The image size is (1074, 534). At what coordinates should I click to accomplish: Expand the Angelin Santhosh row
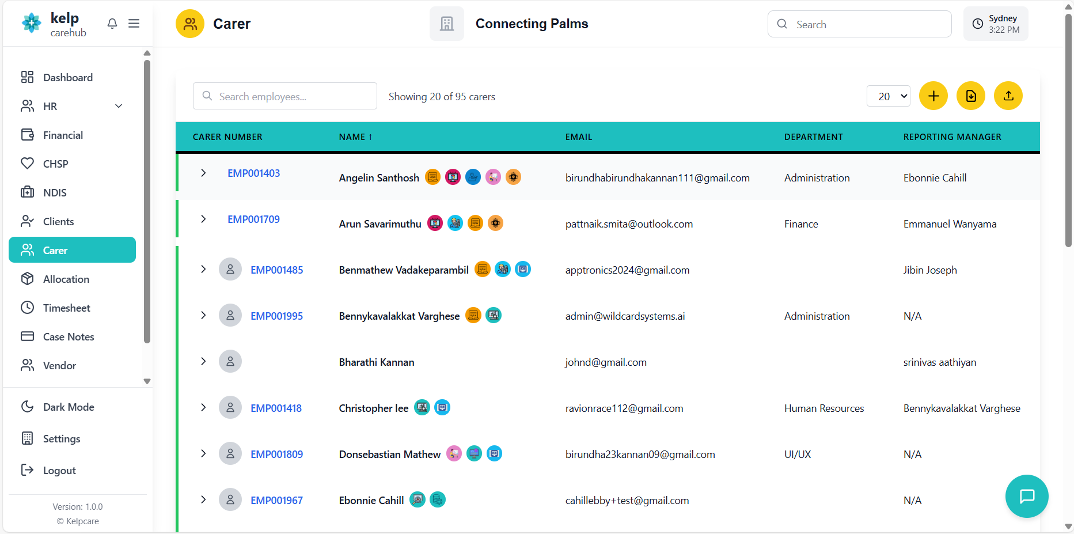[203, 173]
